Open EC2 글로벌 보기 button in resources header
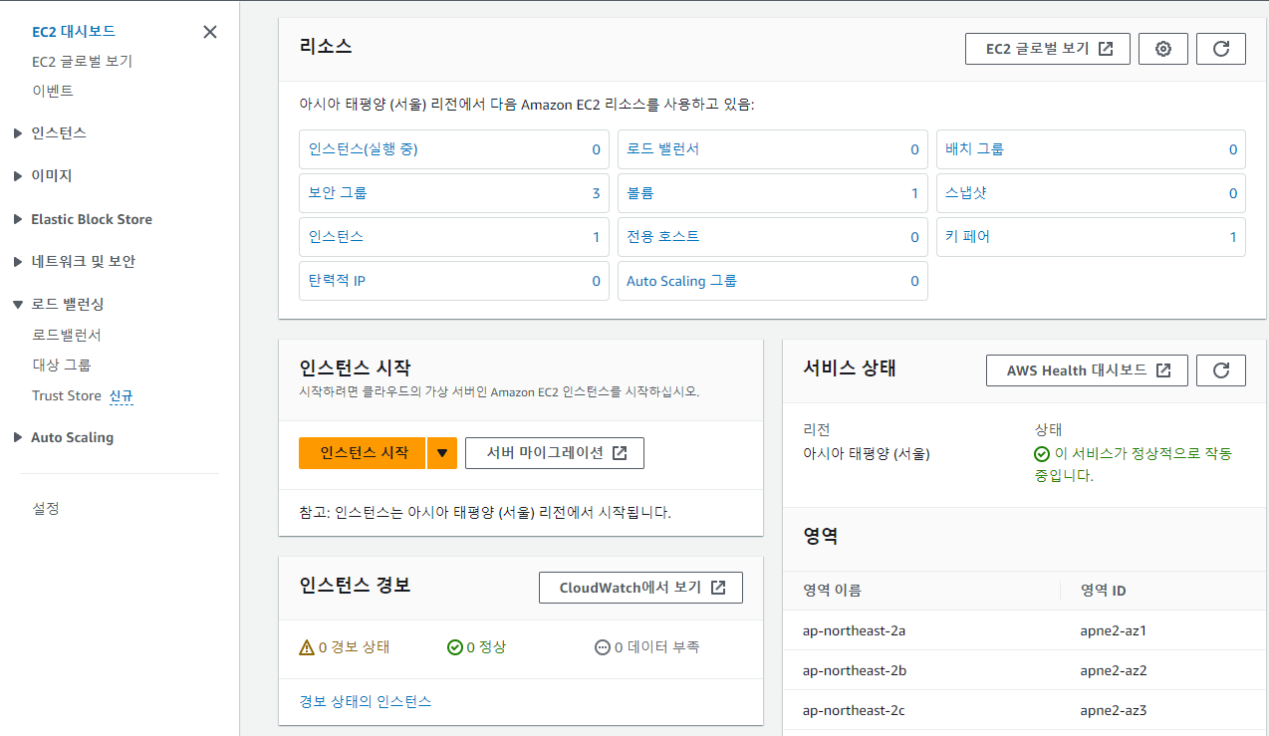 click(1048, 49)
